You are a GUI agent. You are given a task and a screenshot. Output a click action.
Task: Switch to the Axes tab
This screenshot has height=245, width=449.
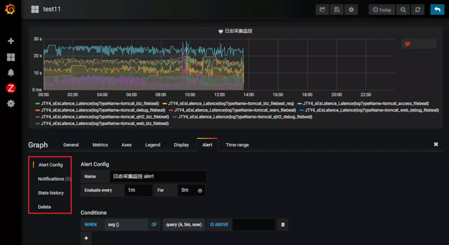pos(126,145)
